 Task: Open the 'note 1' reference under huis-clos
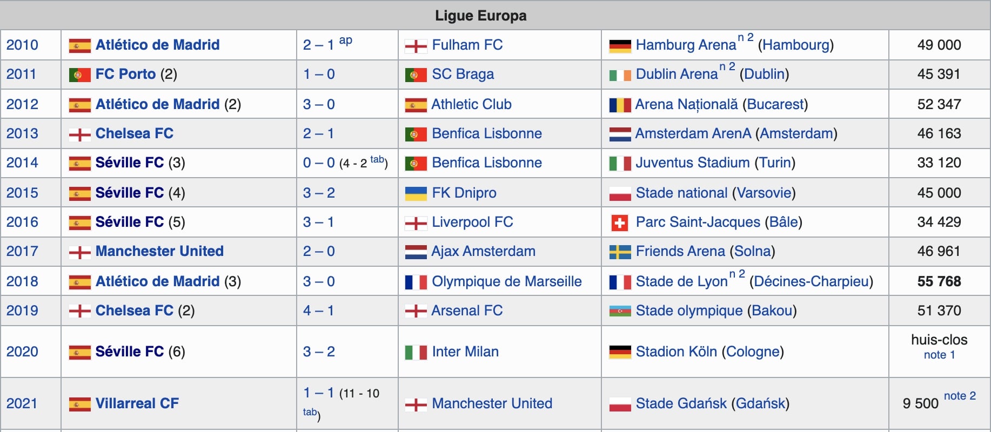tap(939, 355)
